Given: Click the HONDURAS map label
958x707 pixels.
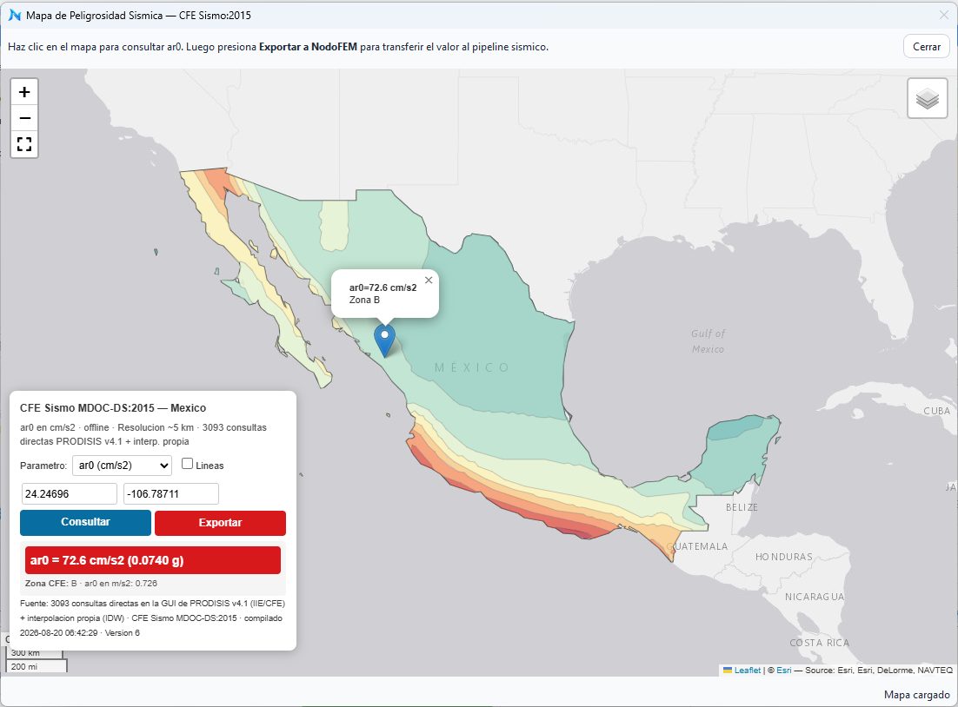Looking at the screenshot, I should 784,557.
